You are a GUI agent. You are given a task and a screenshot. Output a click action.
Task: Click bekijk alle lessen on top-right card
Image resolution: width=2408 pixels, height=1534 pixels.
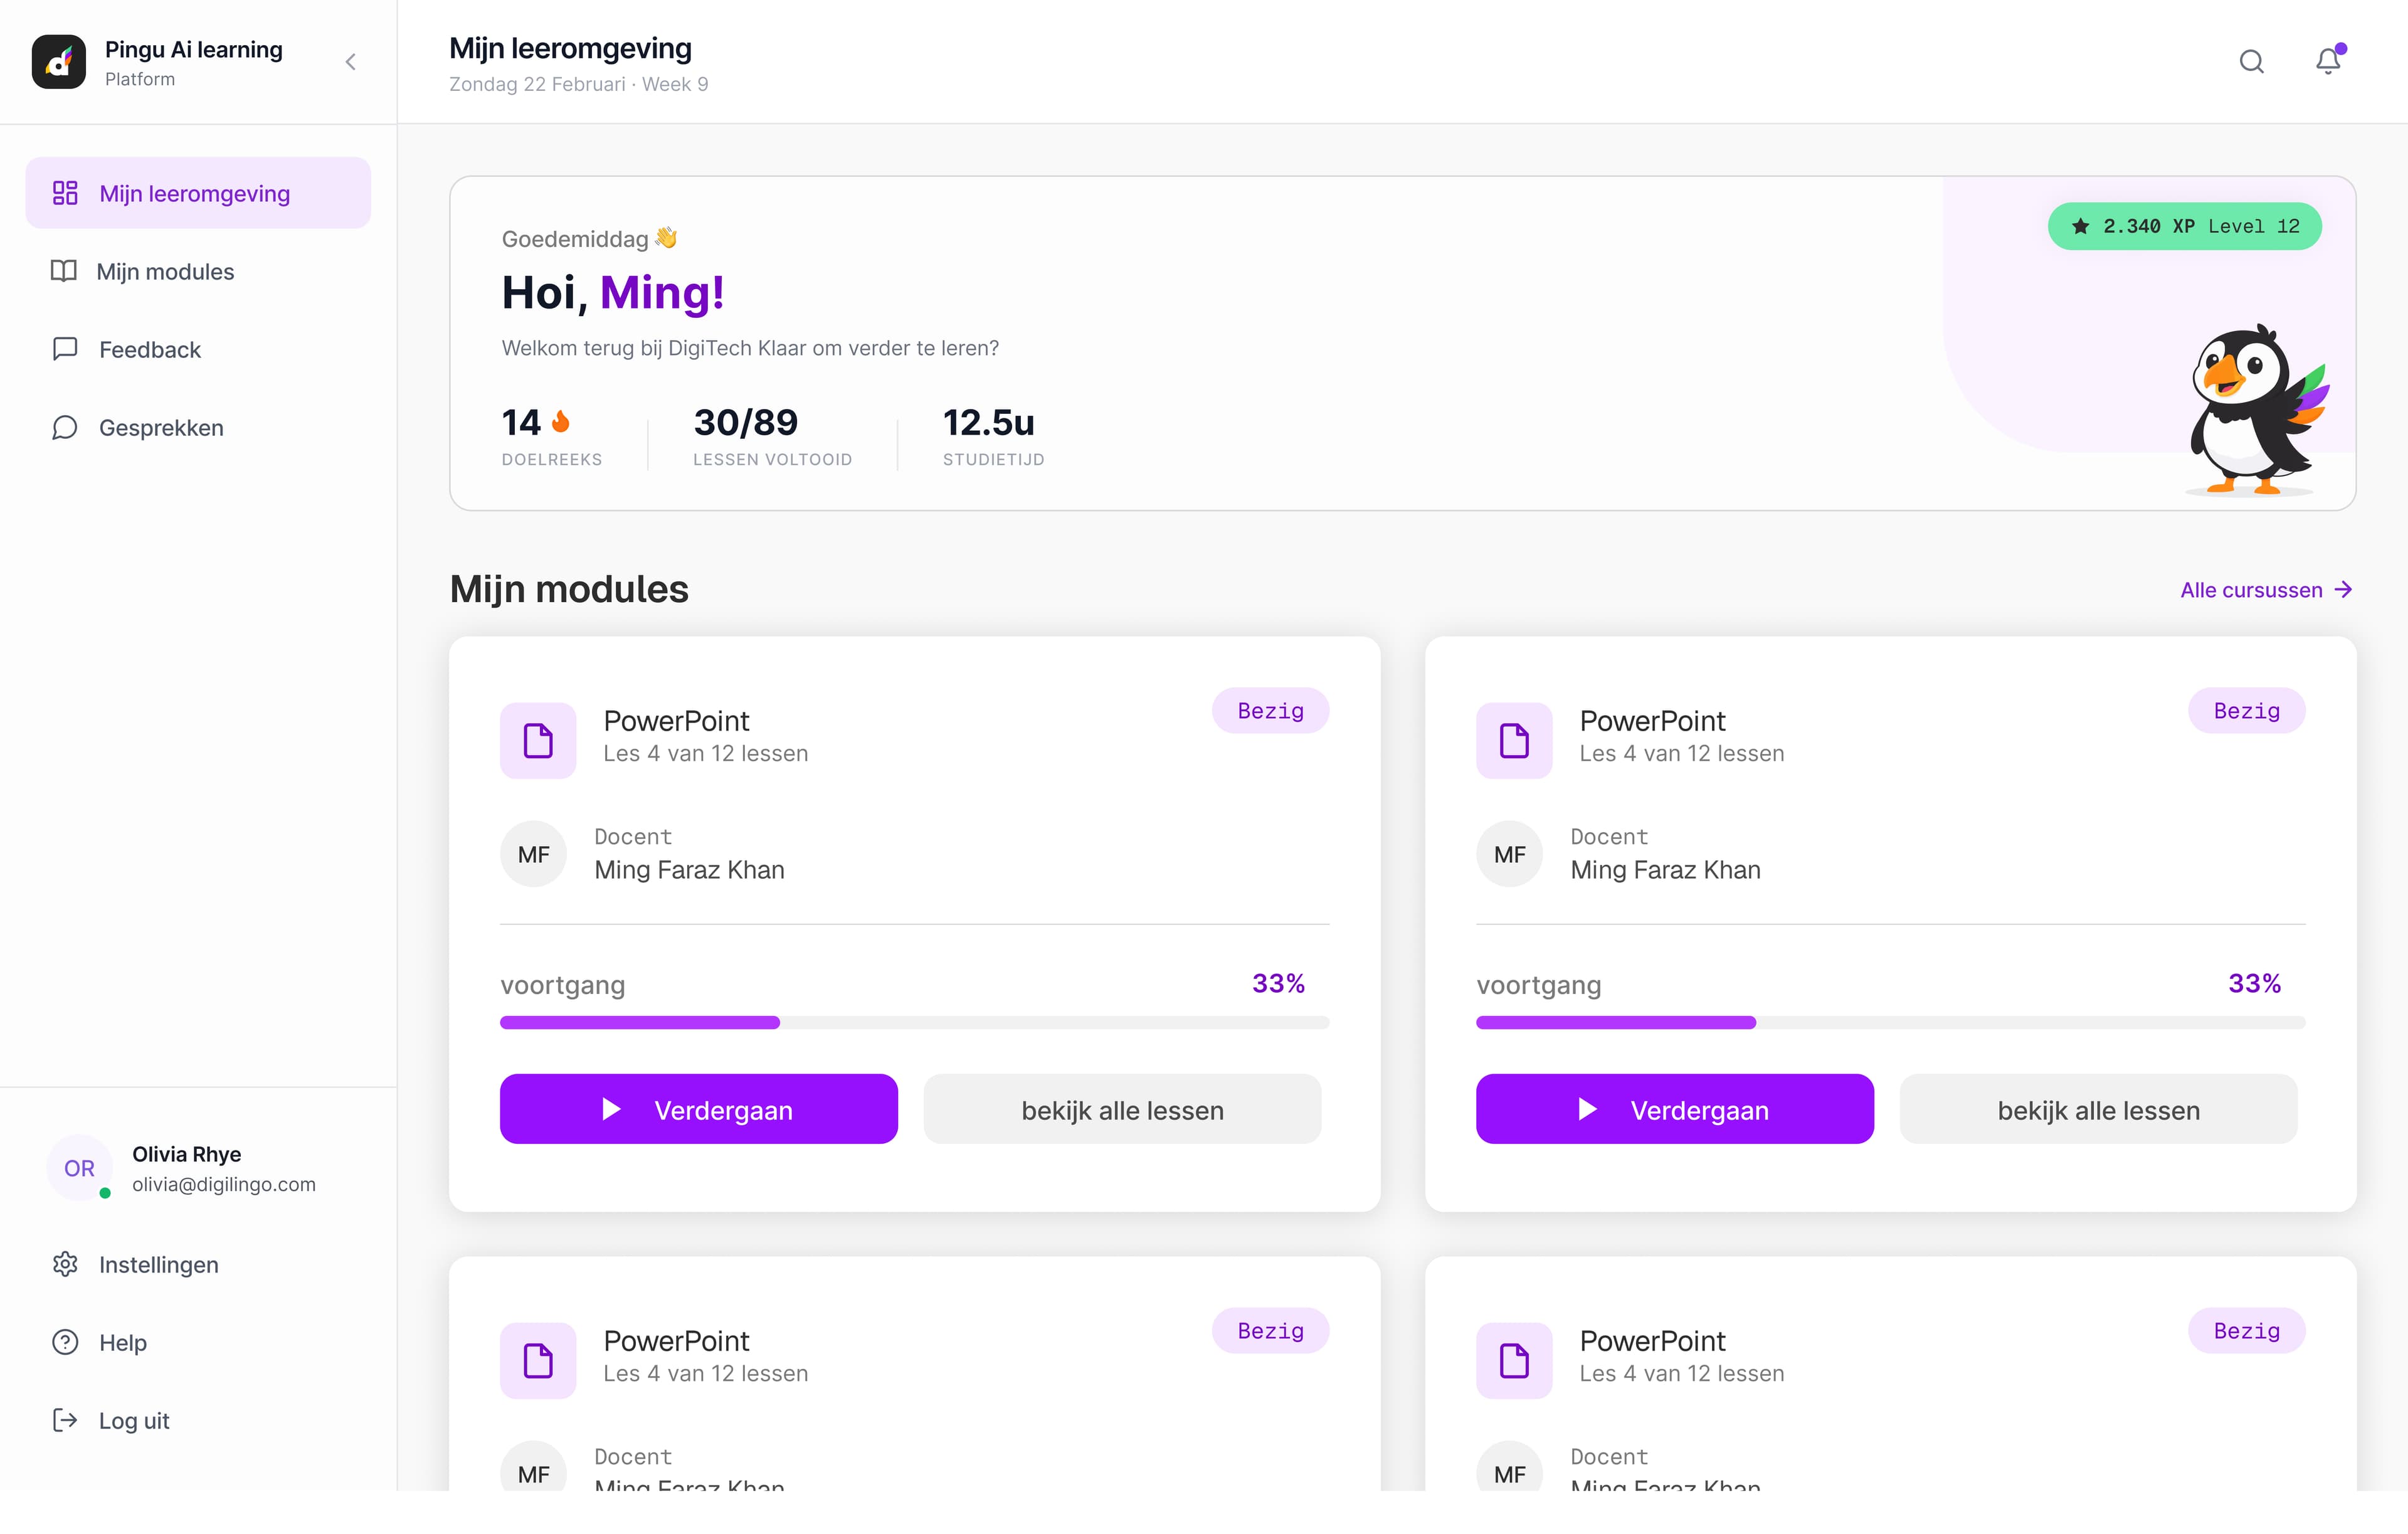2098,1109
